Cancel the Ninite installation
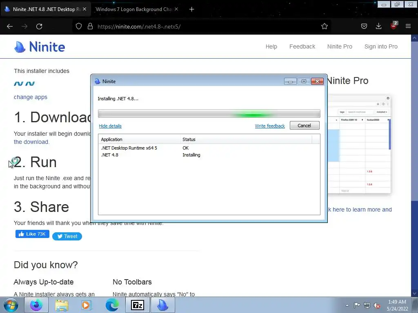Viewport: 418px width, 313px height. pos(305,126)
